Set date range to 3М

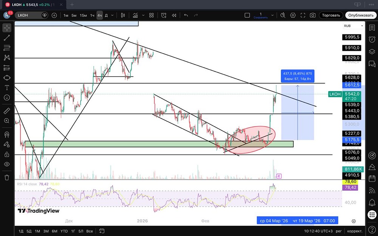coord(46,231)
